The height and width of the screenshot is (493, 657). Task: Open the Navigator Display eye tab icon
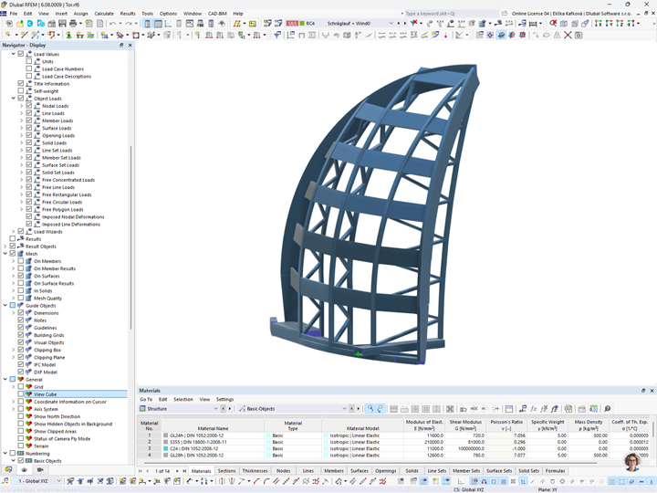click(24, 470)
